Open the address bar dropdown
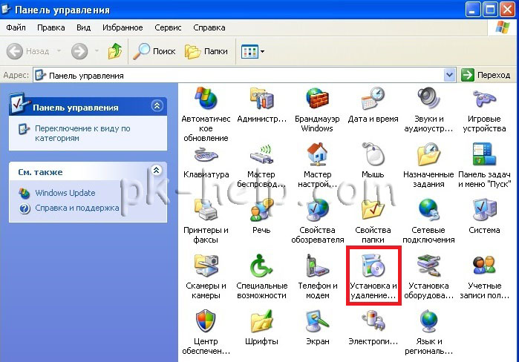 point(449,75)
